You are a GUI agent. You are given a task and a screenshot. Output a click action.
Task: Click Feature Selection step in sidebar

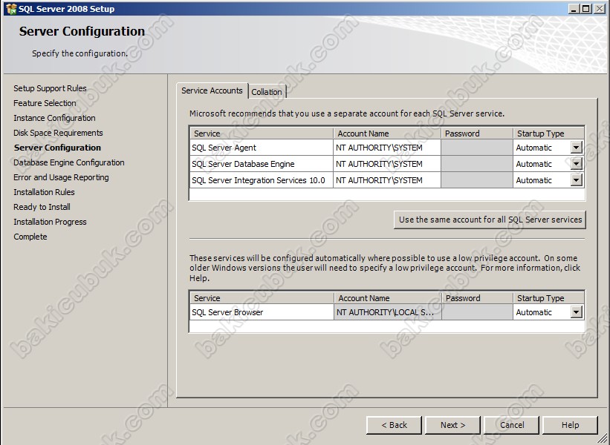(x=45, y=103)
